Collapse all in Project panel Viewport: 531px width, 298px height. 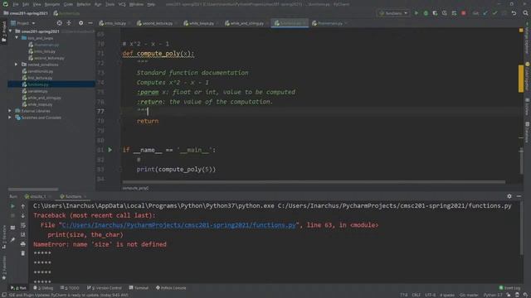tap(69, 23)
